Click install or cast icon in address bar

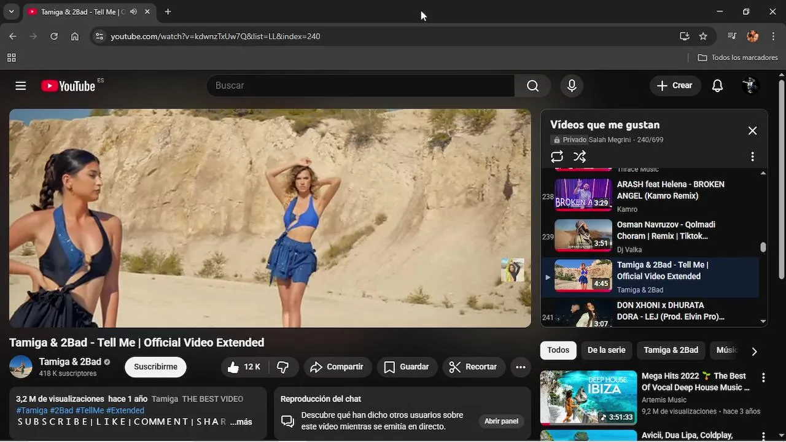point(685,36)
